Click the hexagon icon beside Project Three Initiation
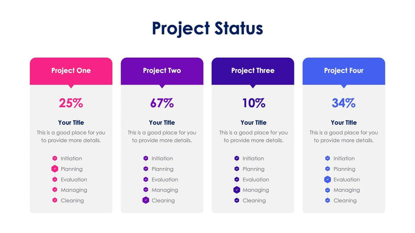 pyautogui.click(x=236, y=159)
